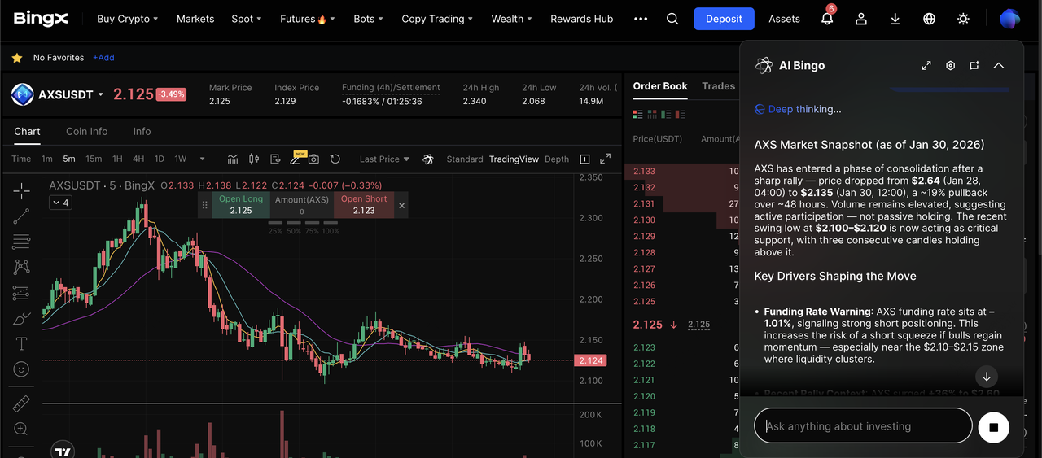
Task: Click the Open Long button
Action: (241, 205)
